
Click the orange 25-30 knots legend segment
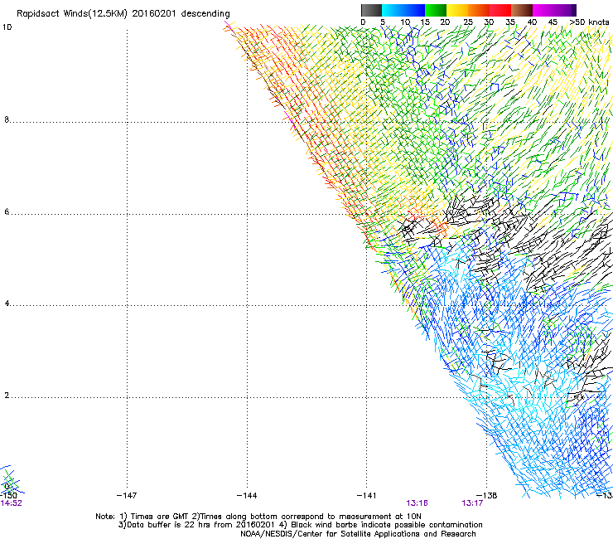pyautogui.click(x=479, y=10)
